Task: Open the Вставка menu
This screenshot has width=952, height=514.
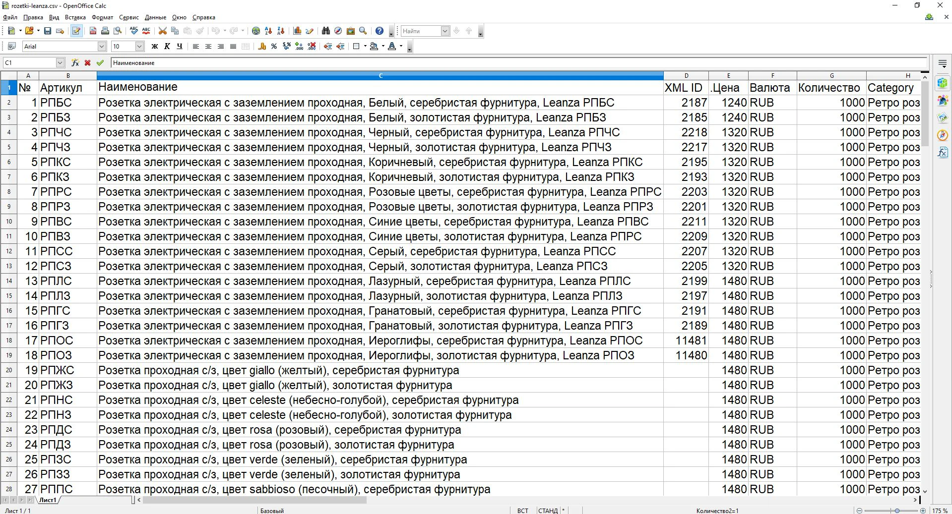Action: click(x=75, y=17)
